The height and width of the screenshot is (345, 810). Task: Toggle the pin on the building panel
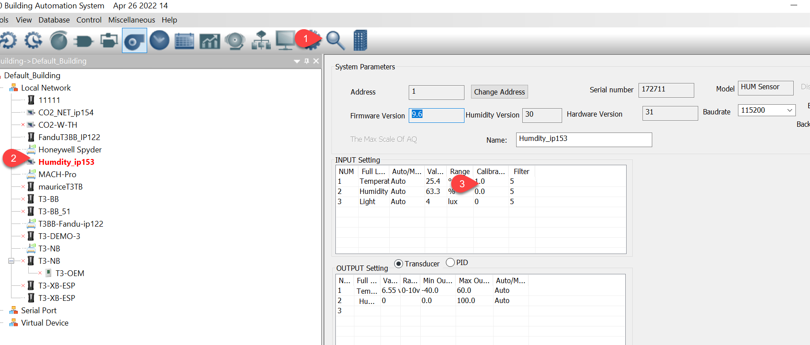coord(307,61)
